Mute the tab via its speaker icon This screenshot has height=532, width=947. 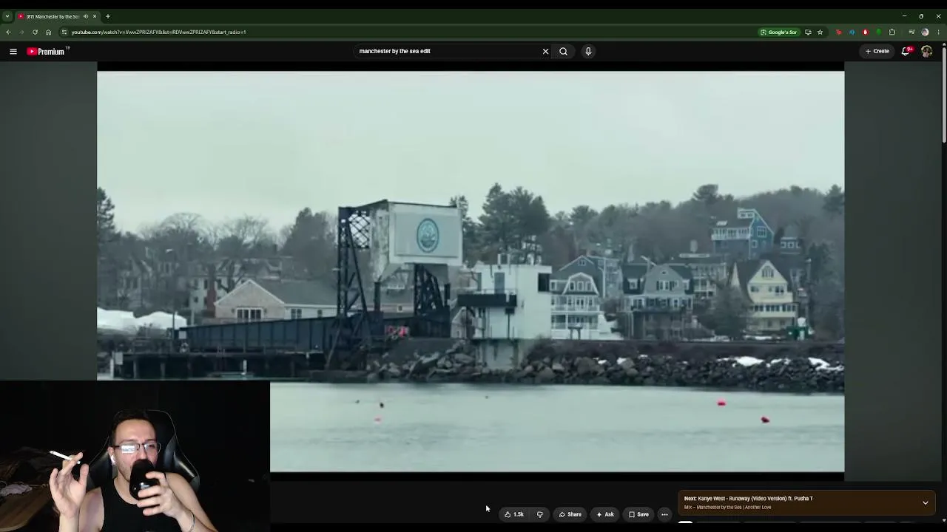coord(86,16)
